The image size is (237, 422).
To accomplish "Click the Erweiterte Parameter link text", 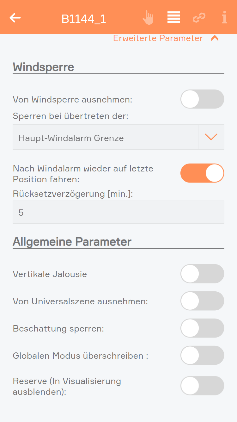I will [x=158, y=38].
